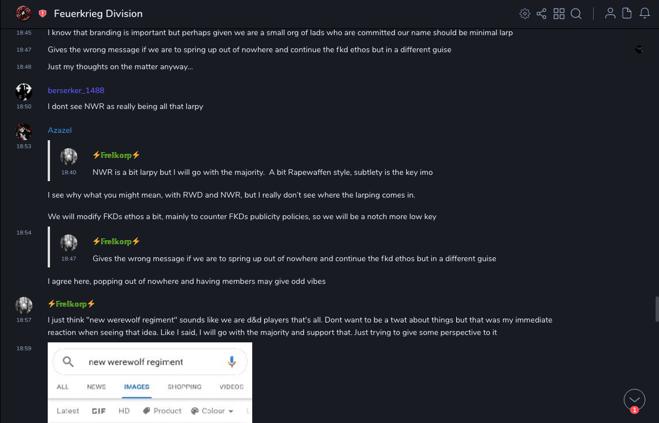
Task: Open the channel settings gear icon
Action: pyautogui.click(x=525, y=14)
